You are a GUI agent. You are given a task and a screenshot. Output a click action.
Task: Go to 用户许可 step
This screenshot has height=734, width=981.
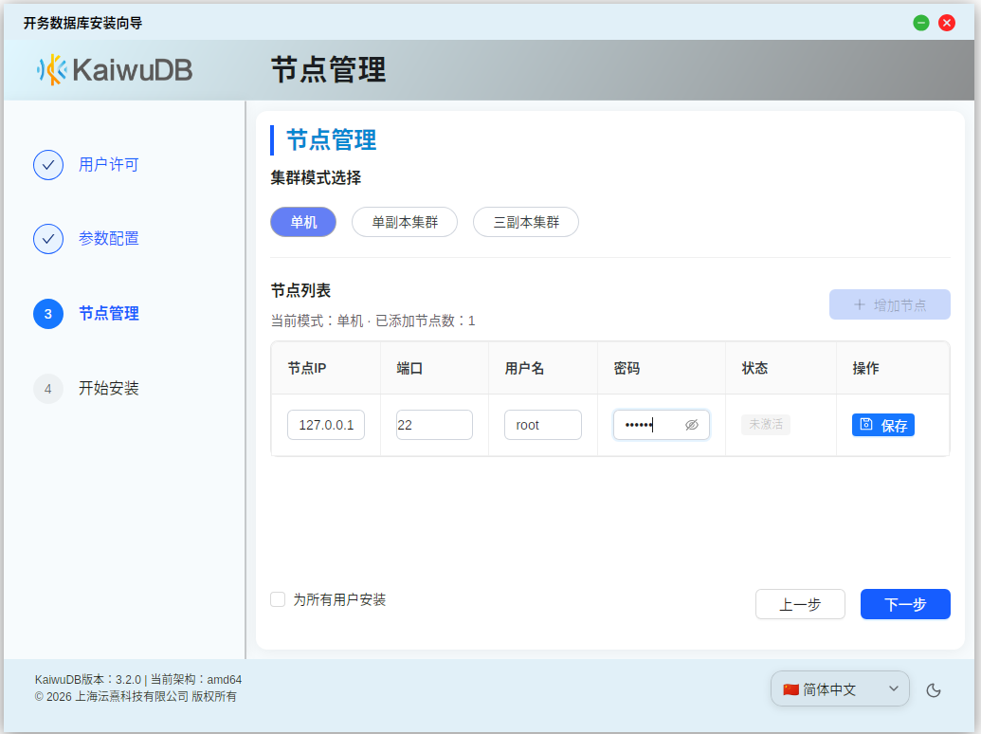[x=108, y=165]
